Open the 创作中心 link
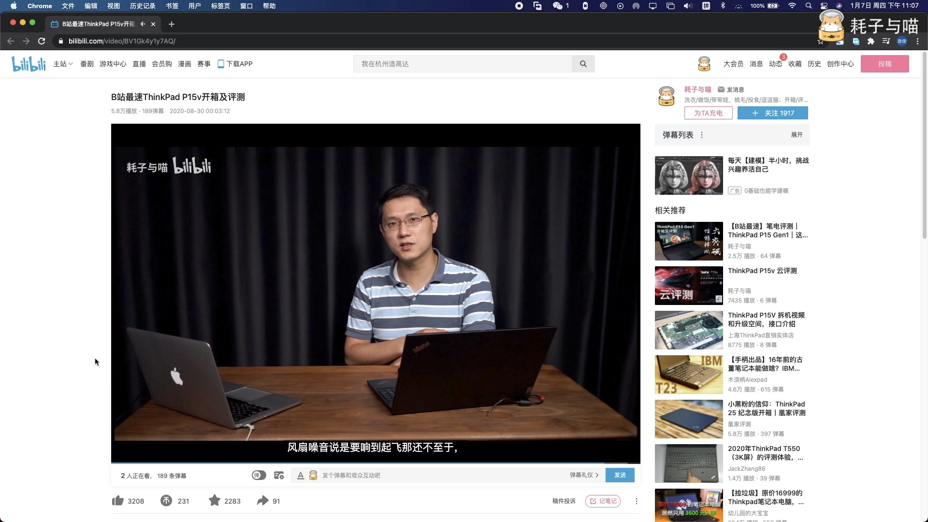The image size is (928, 522). click(x=840, y=64)
